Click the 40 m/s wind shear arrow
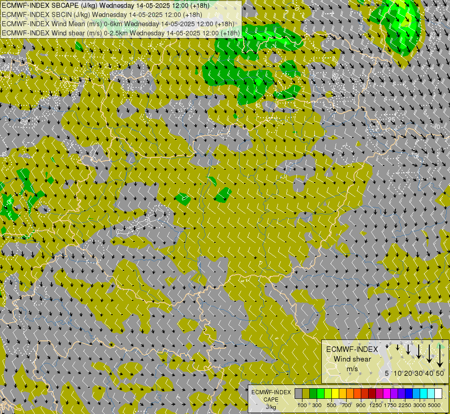 click(x=429, y=354)
